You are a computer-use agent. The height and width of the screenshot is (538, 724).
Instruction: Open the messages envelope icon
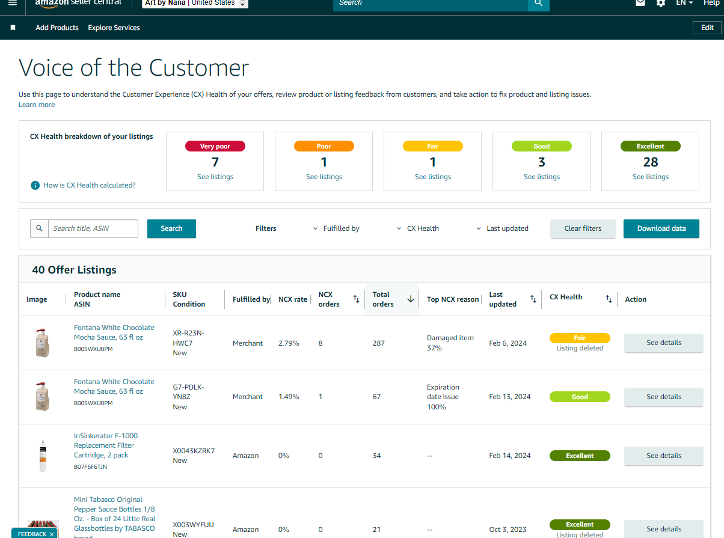(x=640, y=3)
